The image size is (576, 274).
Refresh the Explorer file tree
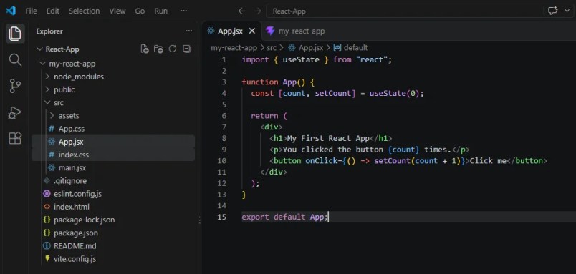(x=173, y=49)
